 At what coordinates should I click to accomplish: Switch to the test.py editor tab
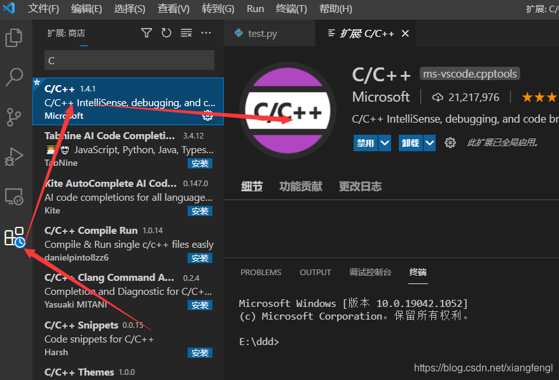[270, 33]
